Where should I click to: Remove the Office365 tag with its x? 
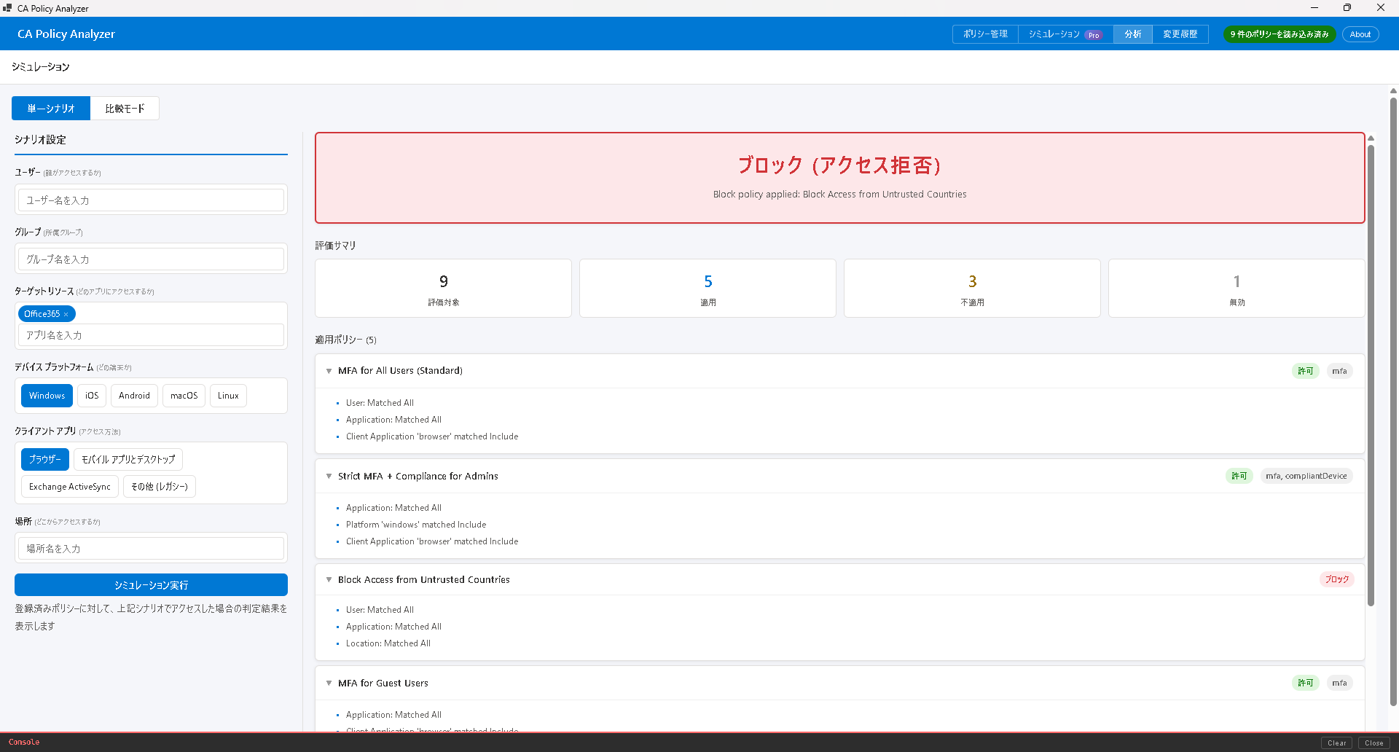click(66, 314)
